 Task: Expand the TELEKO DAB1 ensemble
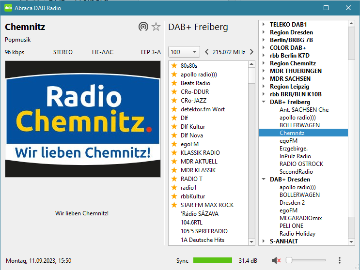(264, 24)
